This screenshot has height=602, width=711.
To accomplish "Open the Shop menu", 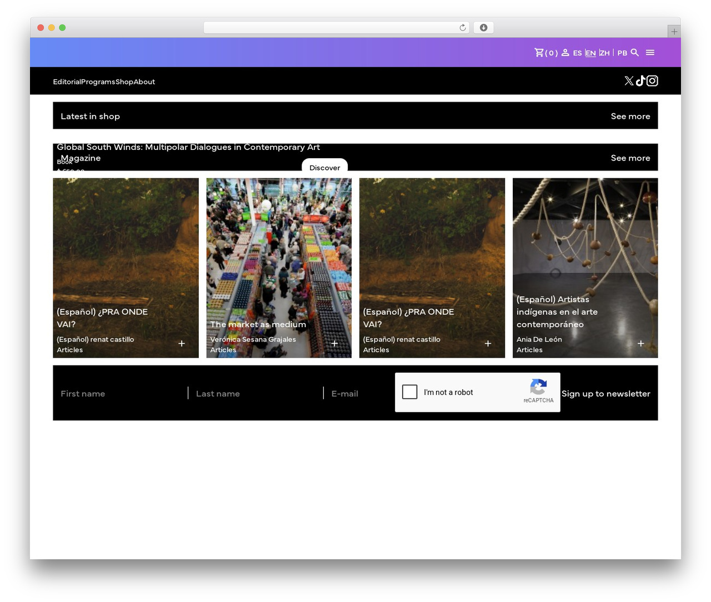I will pos(124,82).
